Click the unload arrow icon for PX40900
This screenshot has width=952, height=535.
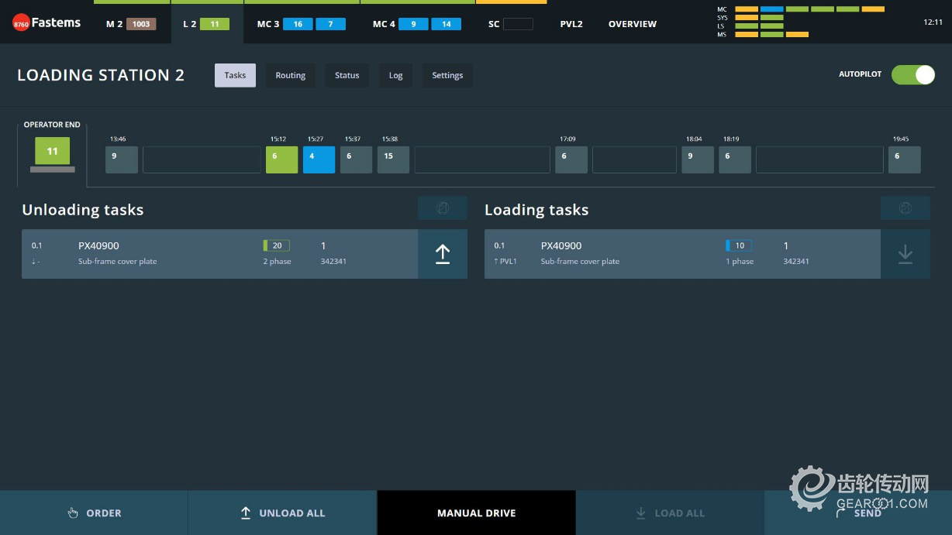pos(443,254)
